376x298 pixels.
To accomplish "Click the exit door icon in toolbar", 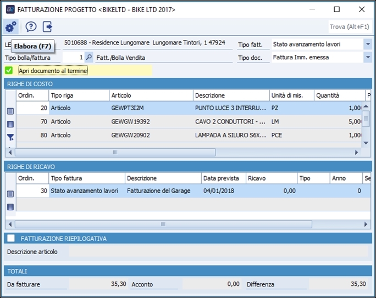I will (48, 26).
